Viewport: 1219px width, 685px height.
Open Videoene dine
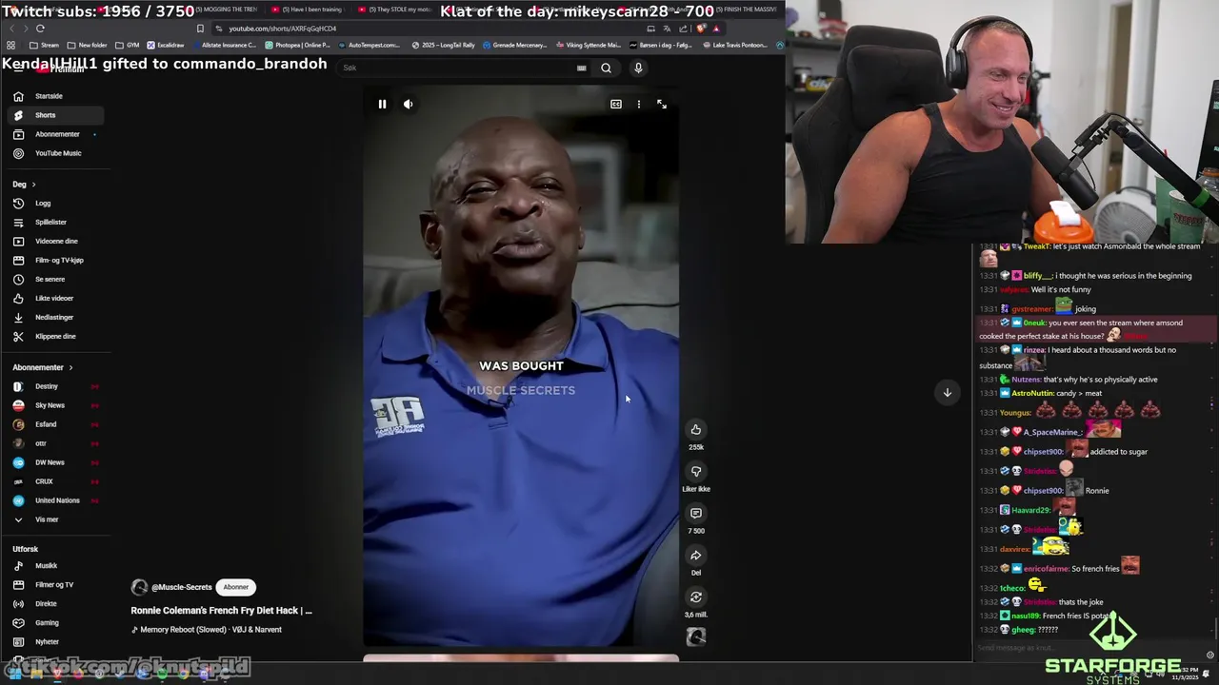(56, 242)
